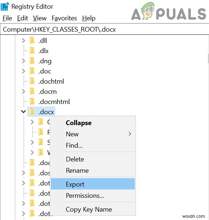Choose Delete in the context menu
Image resolution: width=209 pixels, height=220 pixels.
coord(93,159)
